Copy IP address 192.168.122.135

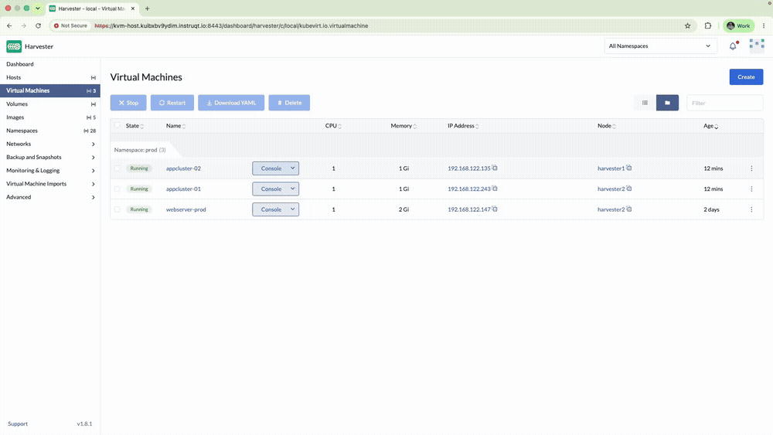point(495,168)
